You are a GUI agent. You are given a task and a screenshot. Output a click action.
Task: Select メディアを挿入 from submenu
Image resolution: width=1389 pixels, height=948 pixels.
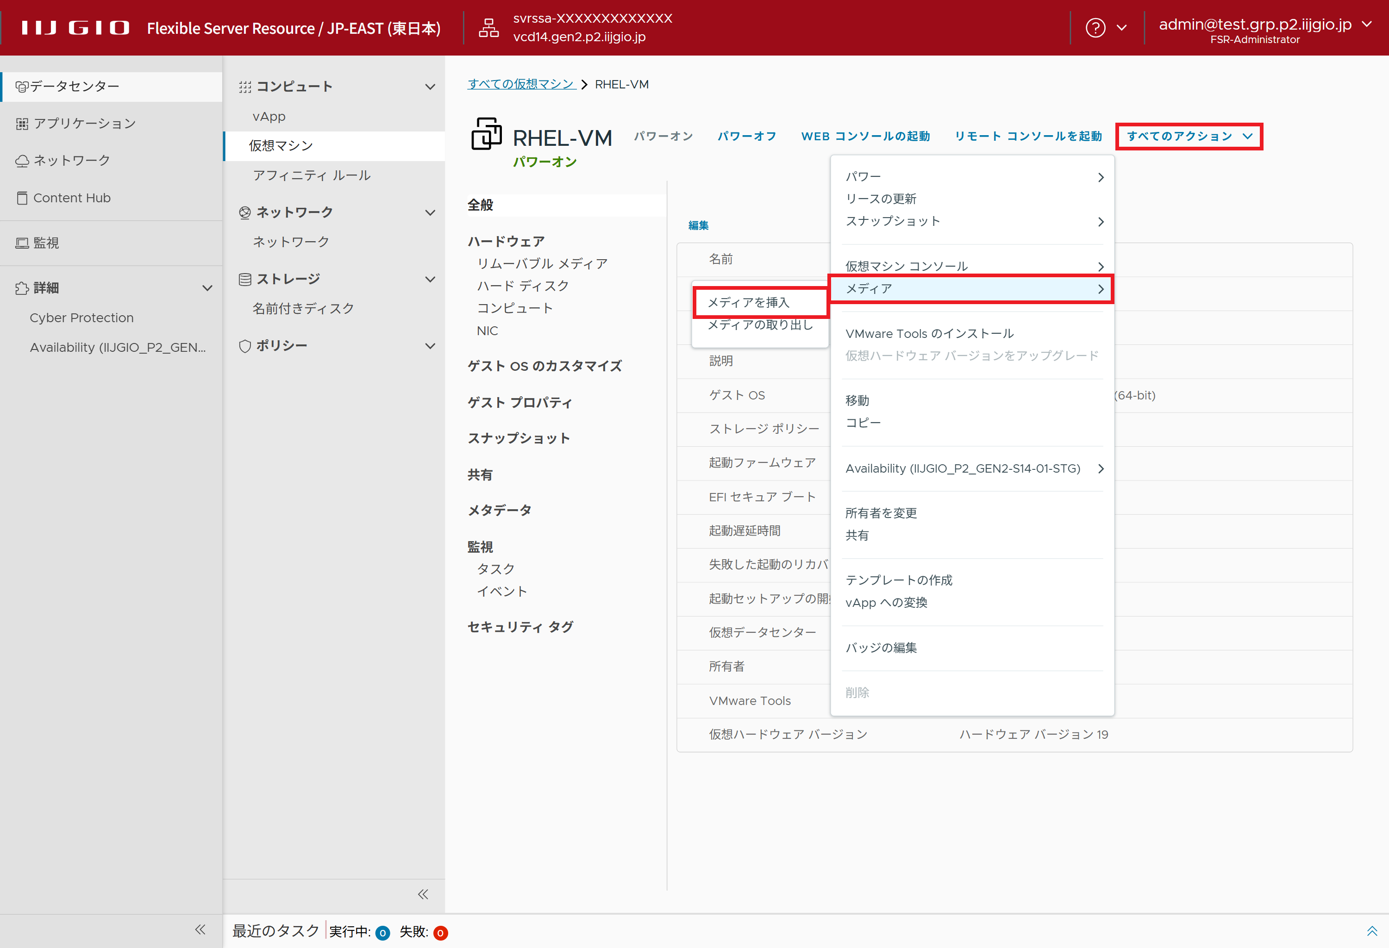pyautogui.click(x=748, y=302)
